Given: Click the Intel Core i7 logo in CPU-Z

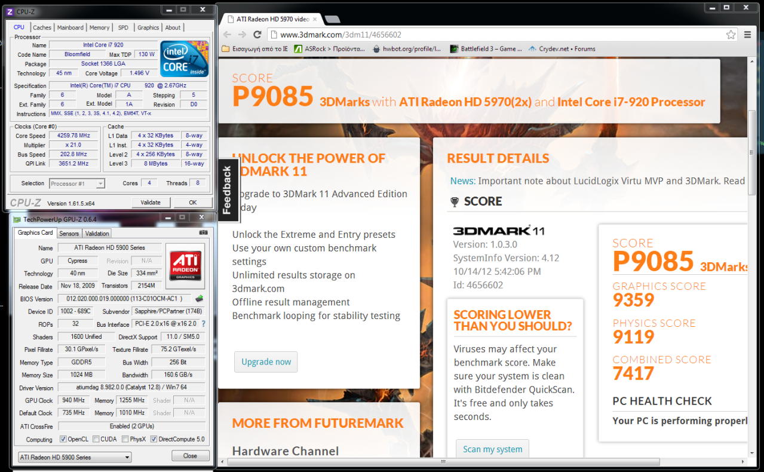Looking at the screenshot, I should point(185,59).
